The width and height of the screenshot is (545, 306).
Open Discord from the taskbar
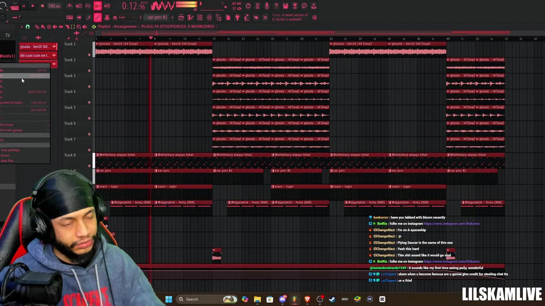[282, 299]
